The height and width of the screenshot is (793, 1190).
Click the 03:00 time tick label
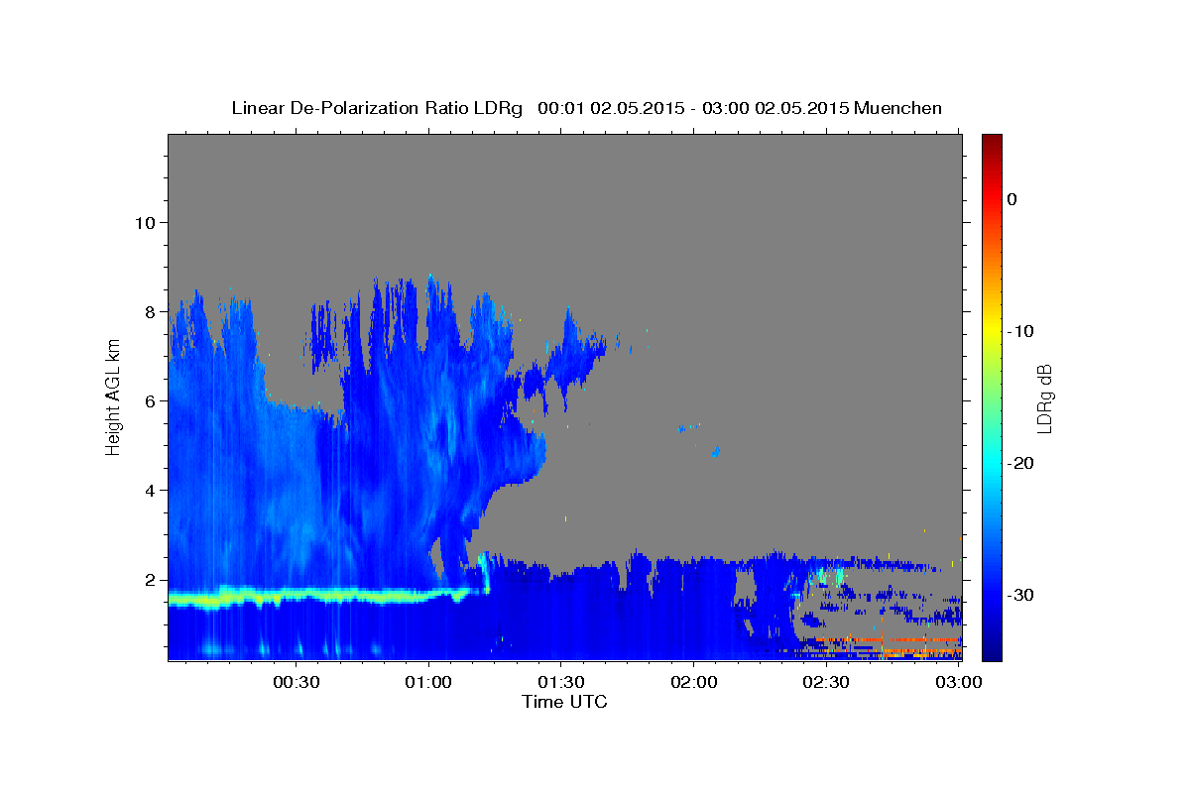958,682
